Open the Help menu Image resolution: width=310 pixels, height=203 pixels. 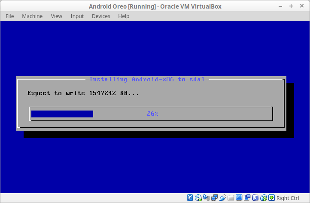124,16
